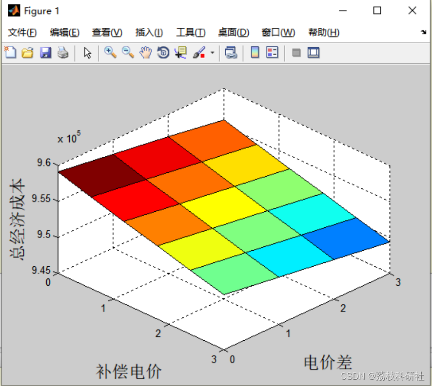Select the Zoom In magnifier tool

pyautogui.click(x=110, y=52)
